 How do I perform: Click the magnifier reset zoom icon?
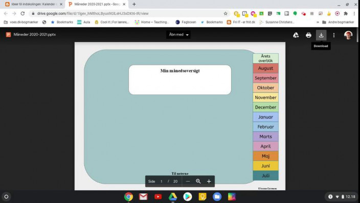(x=198, y=181)
